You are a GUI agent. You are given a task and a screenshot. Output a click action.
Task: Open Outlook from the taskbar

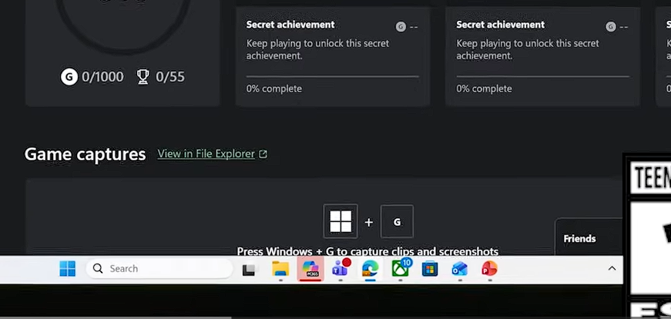(x=460, y=269)
